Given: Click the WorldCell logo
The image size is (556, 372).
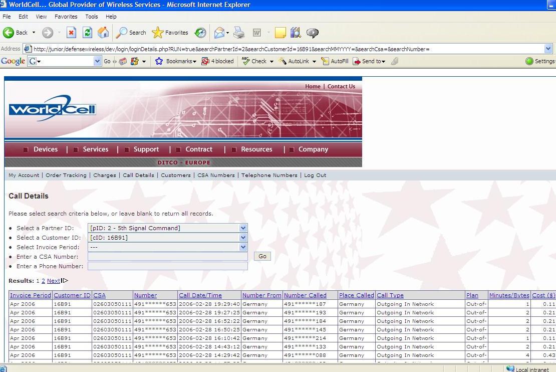Looking at the screenshot, I should pyautogui.click(x=53, y=108).
